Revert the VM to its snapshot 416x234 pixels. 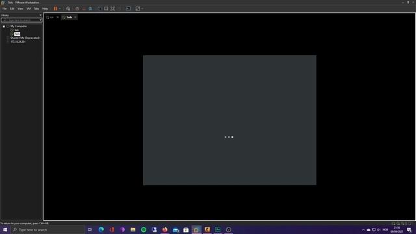click(x=84, y=8)
